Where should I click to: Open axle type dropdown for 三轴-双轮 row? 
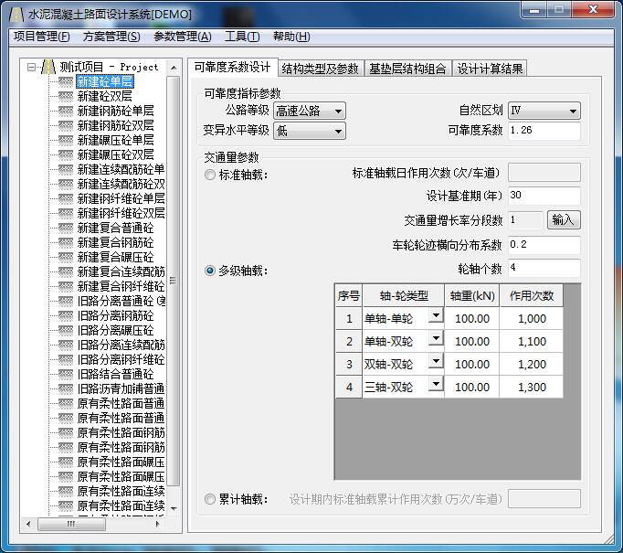point(436,385)
